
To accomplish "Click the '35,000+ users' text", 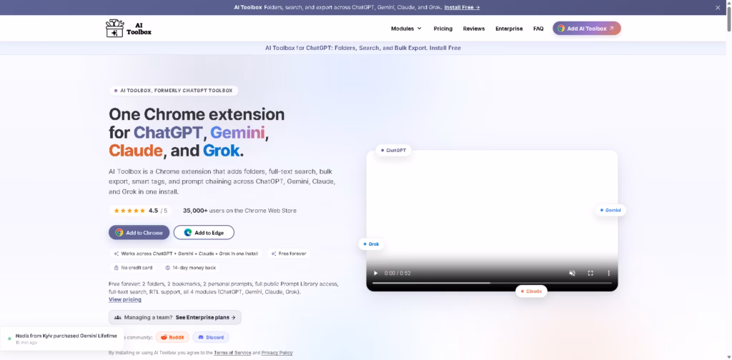I will click(x=239, y=211).
